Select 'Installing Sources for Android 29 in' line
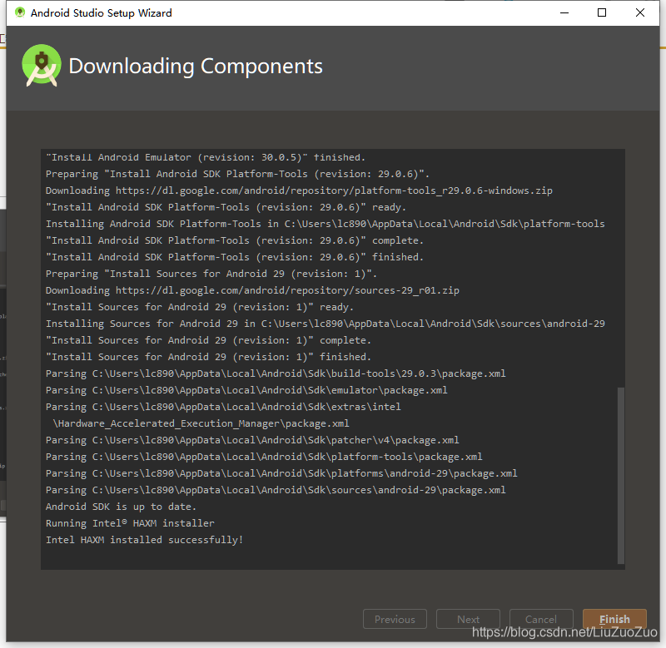The height and width of the screenshot is (648, 666). (326, 324)
